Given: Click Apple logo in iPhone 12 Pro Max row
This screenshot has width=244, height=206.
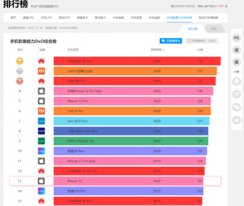Looking at the screenshot, I should tap(41, 91).
